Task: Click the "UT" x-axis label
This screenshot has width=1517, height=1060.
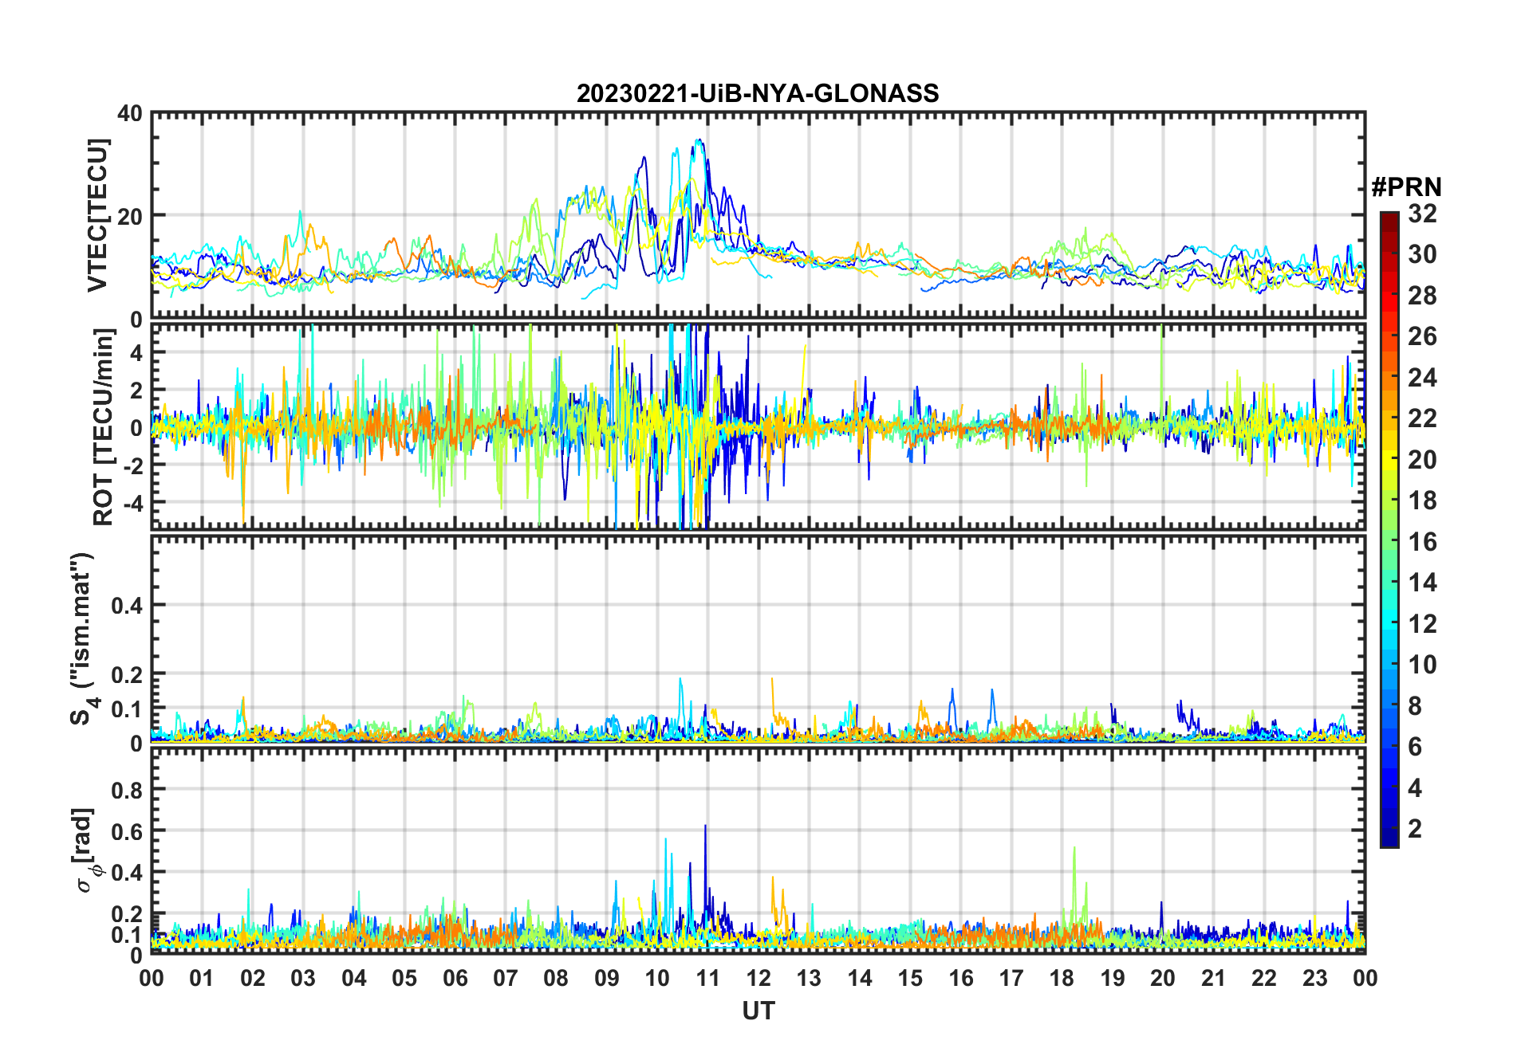Action: (758, 1011)
